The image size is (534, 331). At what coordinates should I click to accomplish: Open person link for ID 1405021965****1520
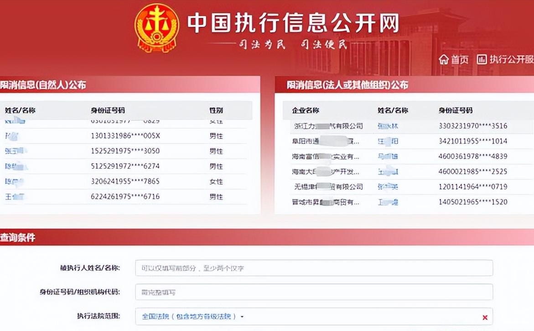pyautogui.click(x=388, y=202)
